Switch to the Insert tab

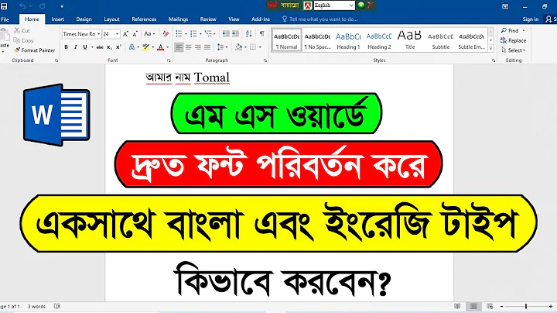coord(57,19)
